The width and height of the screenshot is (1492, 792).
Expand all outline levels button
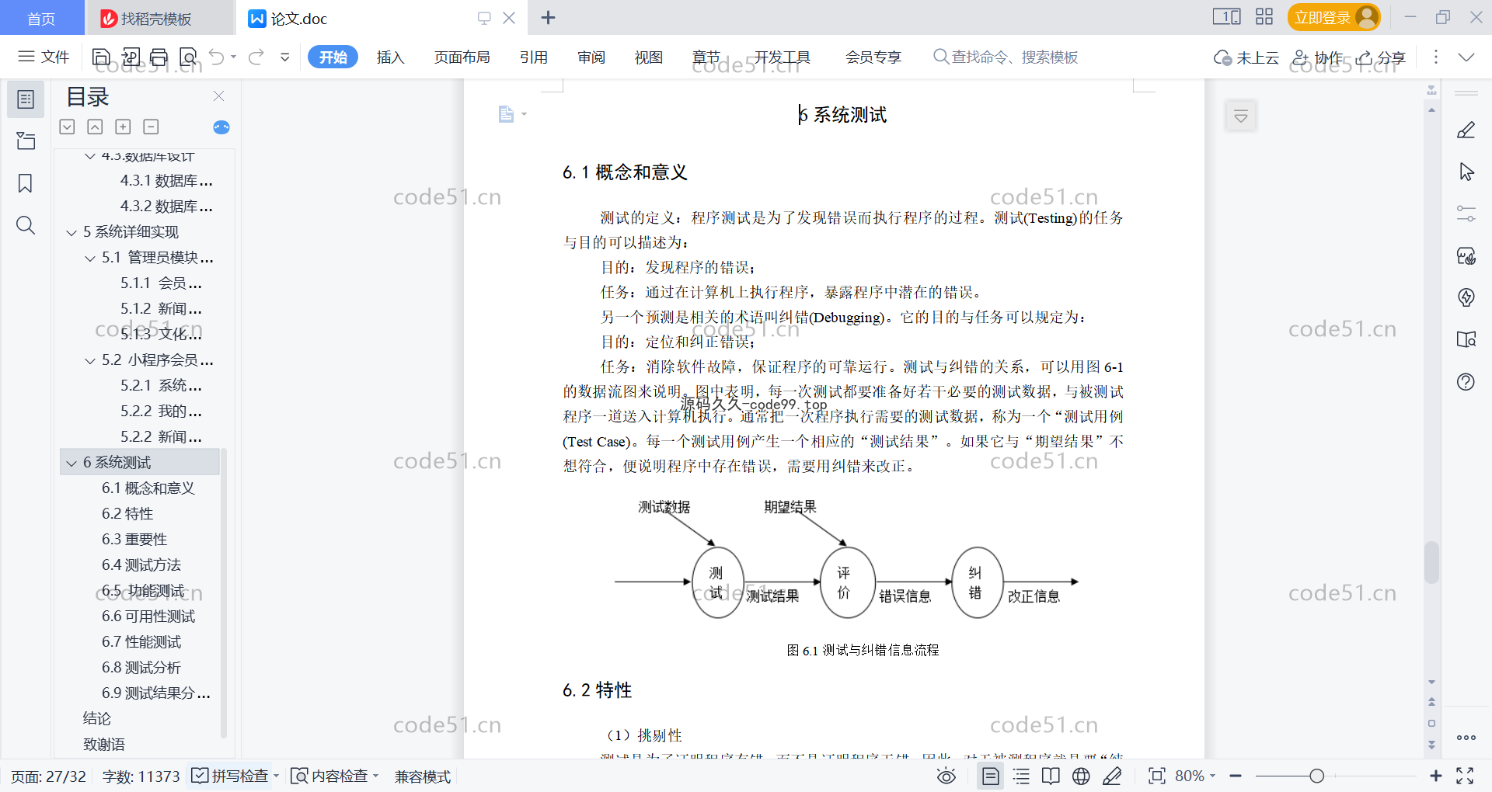[x=123, y=127]
